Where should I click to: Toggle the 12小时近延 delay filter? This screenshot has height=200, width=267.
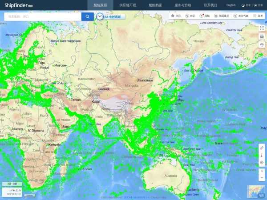point(114,16)
